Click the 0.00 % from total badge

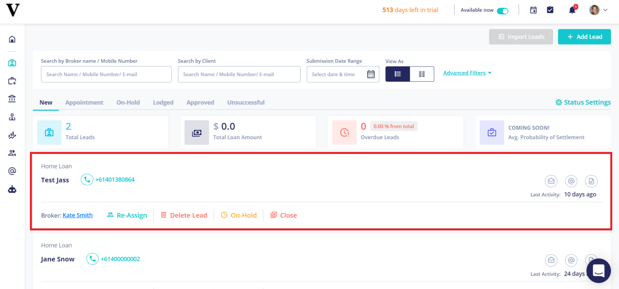point(394,126)
